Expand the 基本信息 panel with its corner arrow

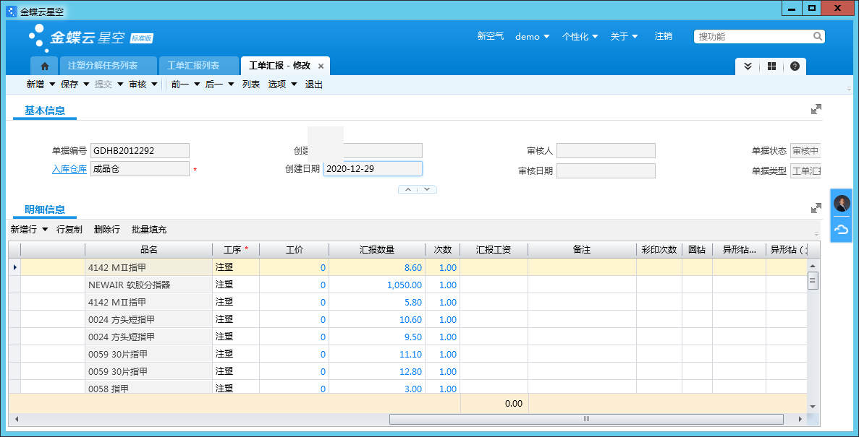816,109
